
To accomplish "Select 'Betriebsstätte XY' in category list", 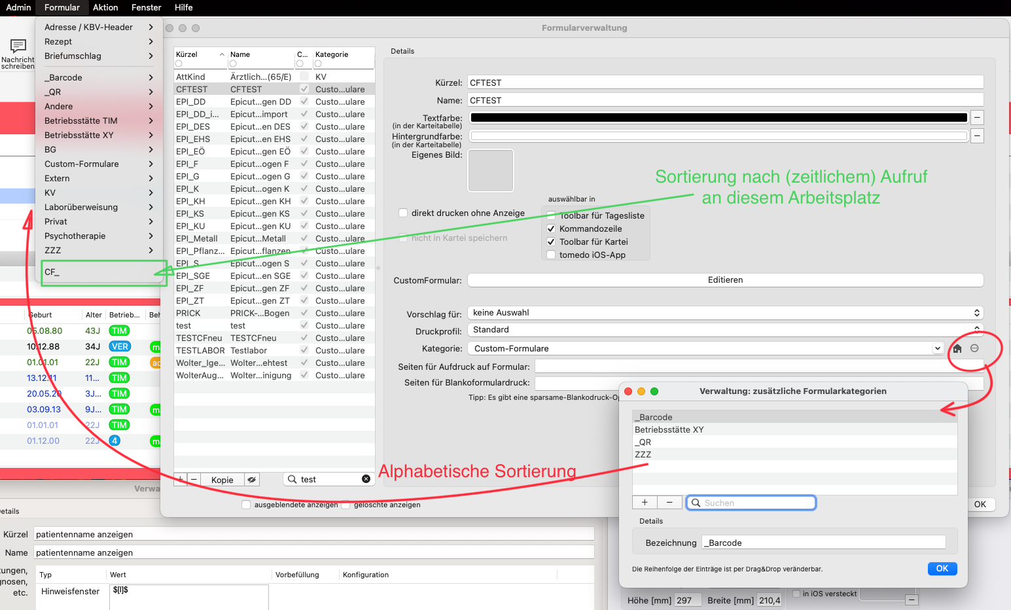I will coord(794,429).
